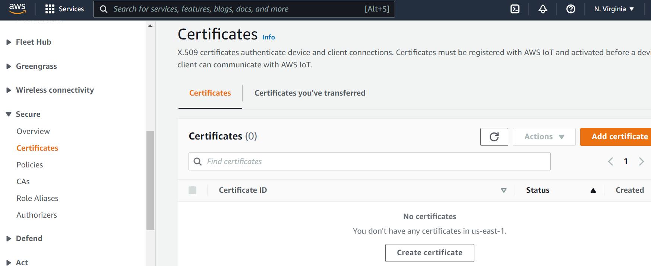Go to the AWS console home logo

pos(18,9)
